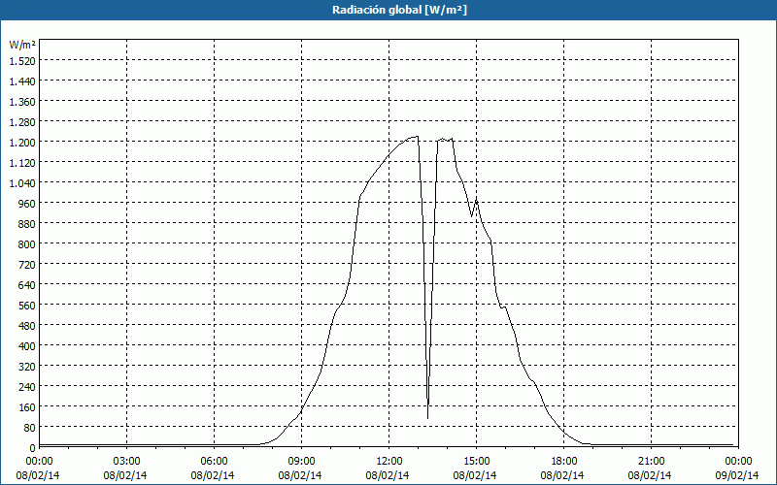Click the 0 y-axis origin label
Viewport: 777px width, 485px height.
pos(33,448)
